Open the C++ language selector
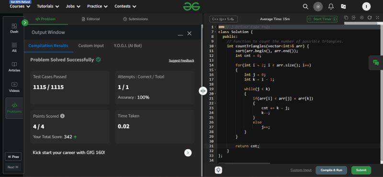Viewport: 383px width, 177px height. (x=224, y=19)
